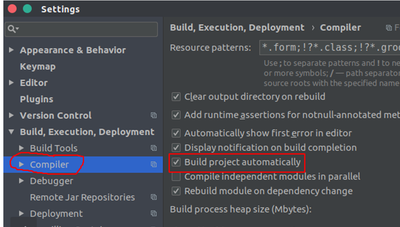Click project-level icon next to Version Control
Viewport: 400px width, 227px height.
[x=154, y=115]
